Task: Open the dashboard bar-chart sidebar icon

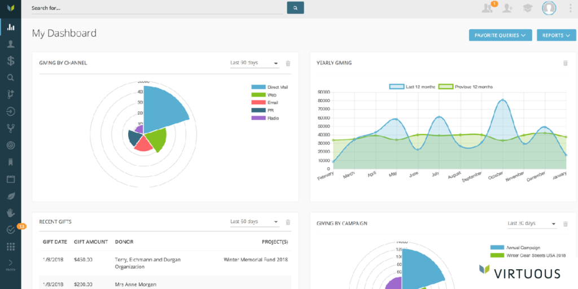Action: point(11,27)
